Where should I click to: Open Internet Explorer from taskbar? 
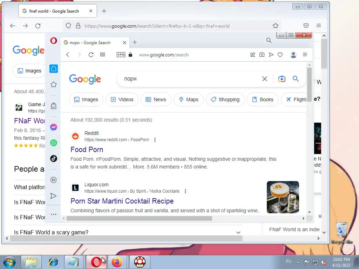click(53, 262)
